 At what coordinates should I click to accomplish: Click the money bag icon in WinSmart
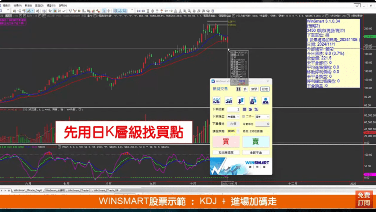tap(253, 101)
